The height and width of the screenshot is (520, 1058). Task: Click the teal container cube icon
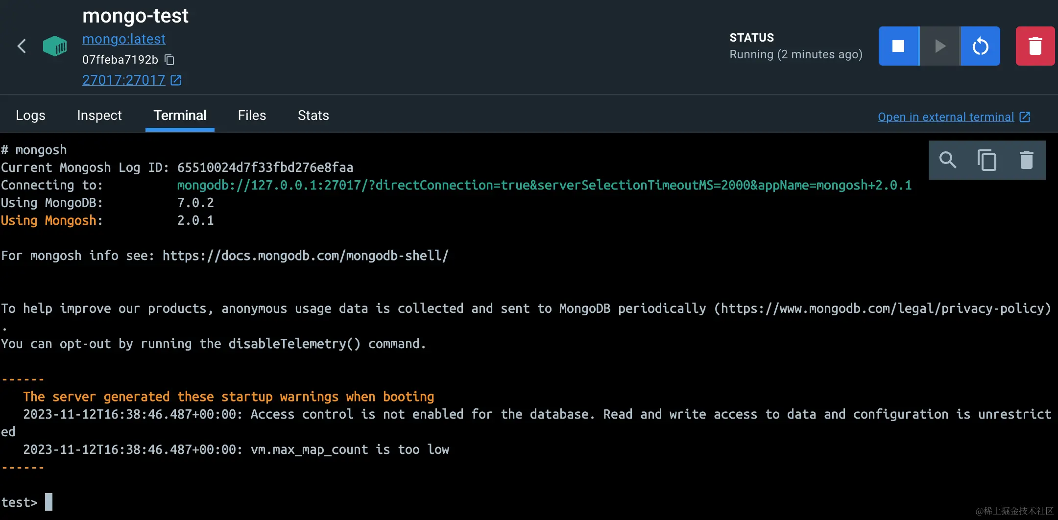point(55,46)
